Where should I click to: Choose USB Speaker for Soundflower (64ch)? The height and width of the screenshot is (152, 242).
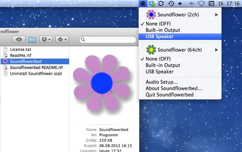(x=180, y=72)
